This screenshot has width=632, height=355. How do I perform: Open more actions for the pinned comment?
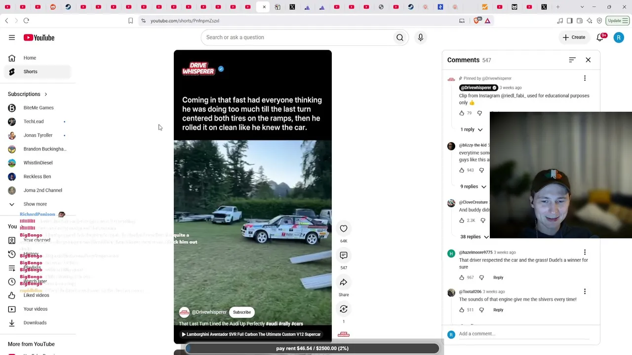pyautogui.click(x=585, y=78)
